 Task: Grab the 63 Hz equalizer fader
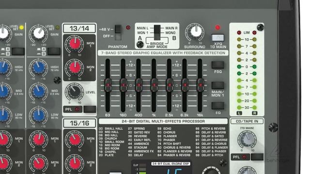click(108, 85)
